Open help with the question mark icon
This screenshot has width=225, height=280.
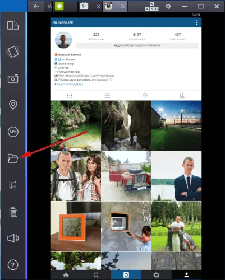point(13,265)
